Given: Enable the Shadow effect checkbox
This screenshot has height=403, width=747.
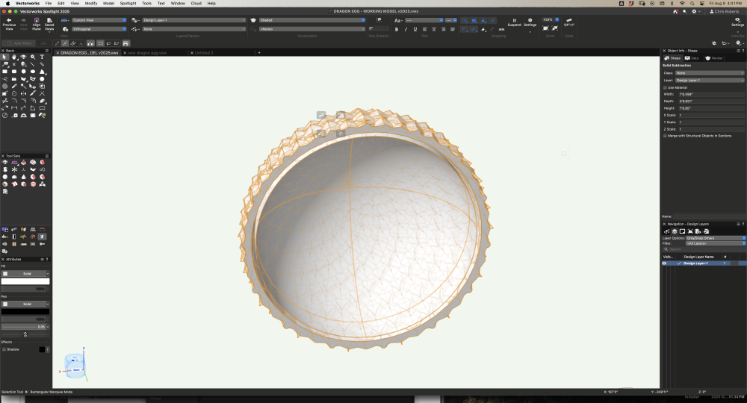Looking at the screenshot, I should (x=4, y=349).
